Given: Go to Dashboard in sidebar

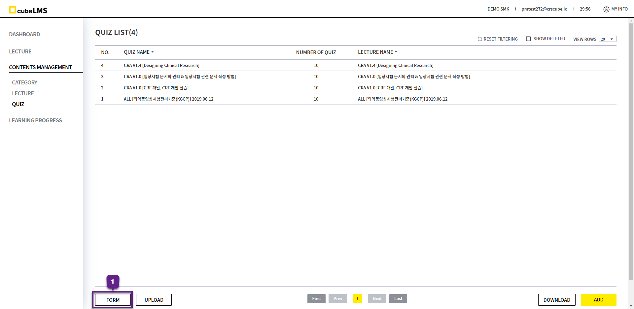Looking at the screenshot, I should click(24, 34).
